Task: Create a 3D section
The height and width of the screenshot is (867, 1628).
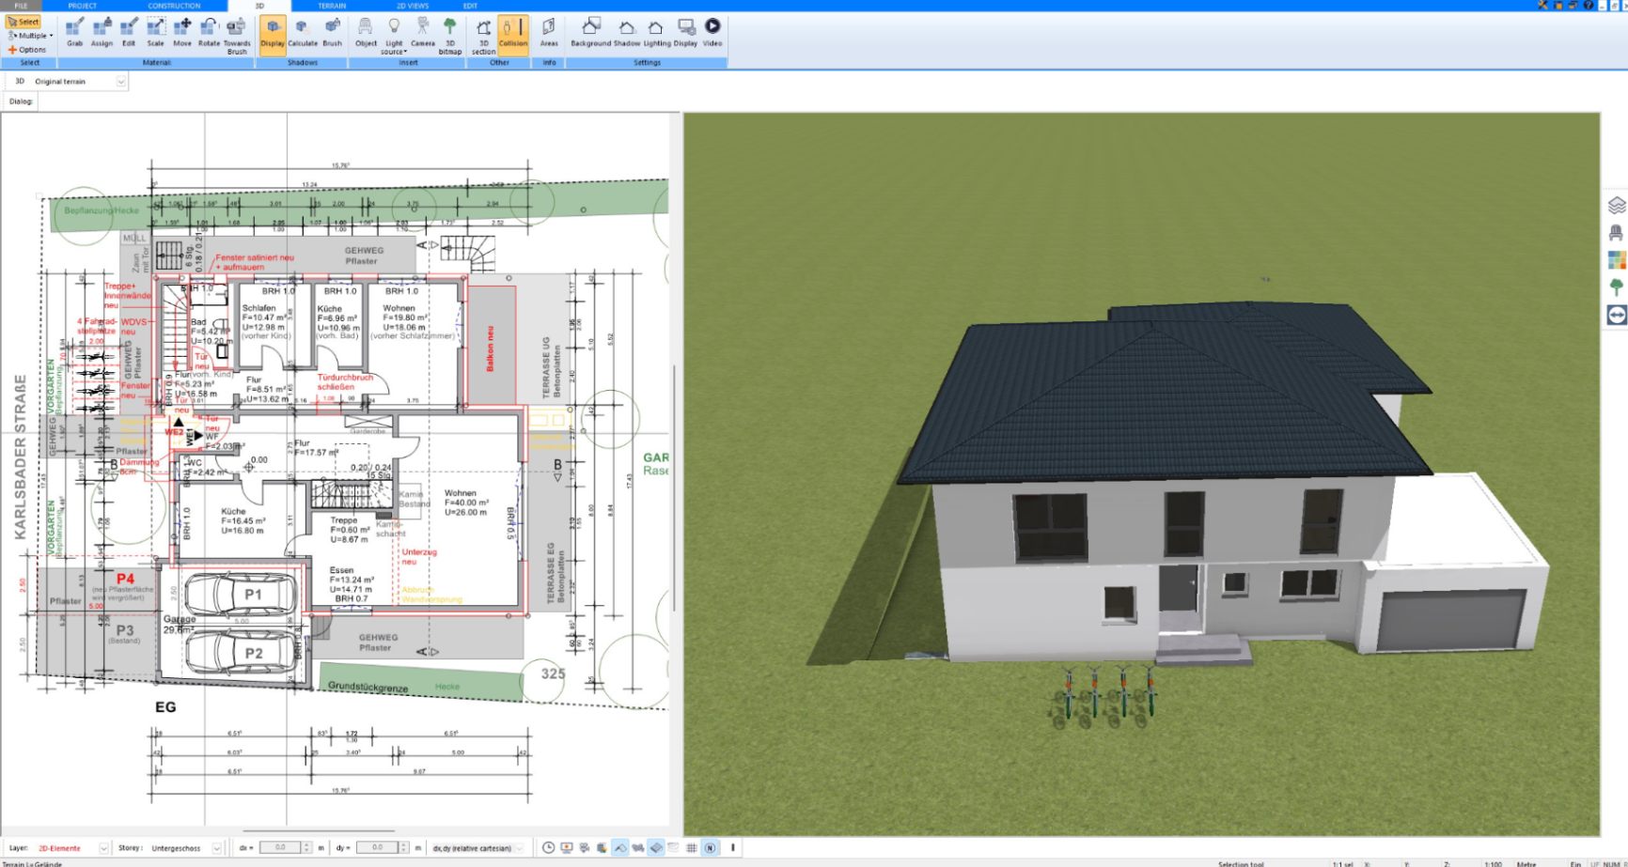Action: (483, 35)
